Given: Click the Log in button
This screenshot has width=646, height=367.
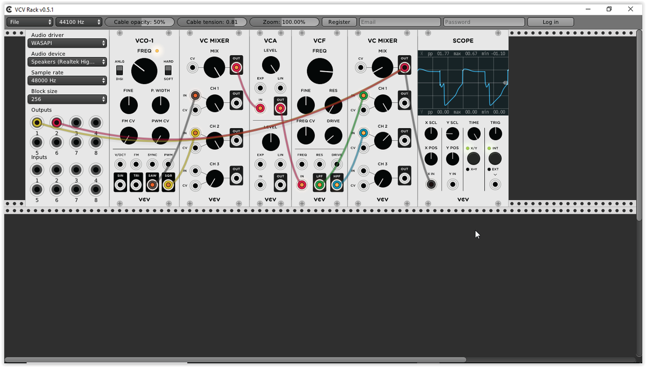Looking at the screenshot, I should click(551, 22).
